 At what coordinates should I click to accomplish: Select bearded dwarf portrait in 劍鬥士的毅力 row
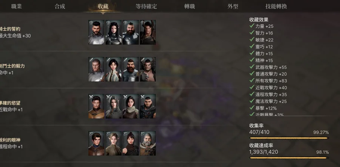pyautogui.click(x=131, y=70)
